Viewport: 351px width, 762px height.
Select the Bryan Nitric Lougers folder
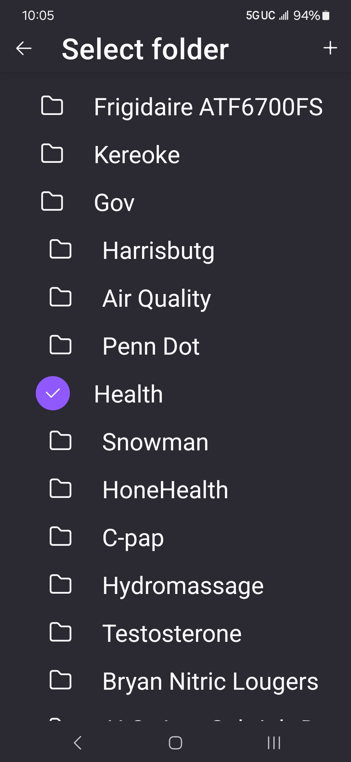[x=175, y=681]
